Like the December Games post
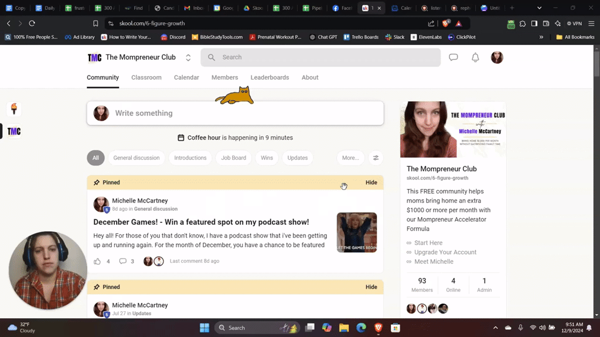The image size is (600, 337). pos(97,262)
